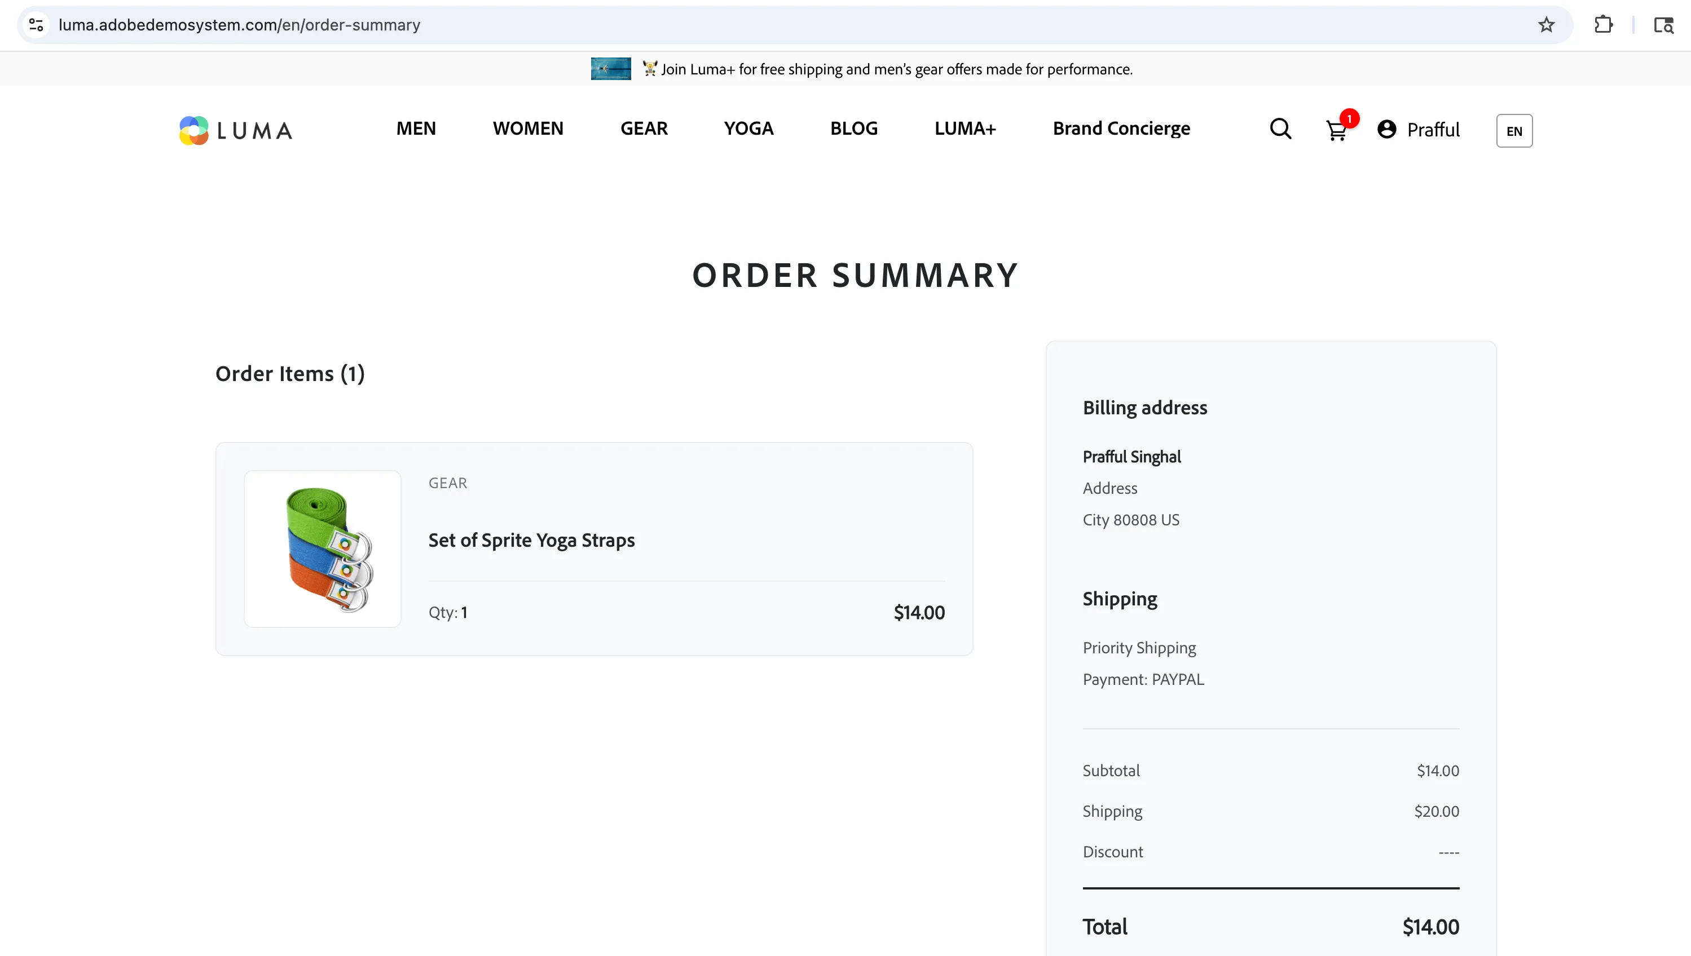Click the Payment: PAYPAL text
This screenshot has height=956, width=1691.
coord(1143,680)
